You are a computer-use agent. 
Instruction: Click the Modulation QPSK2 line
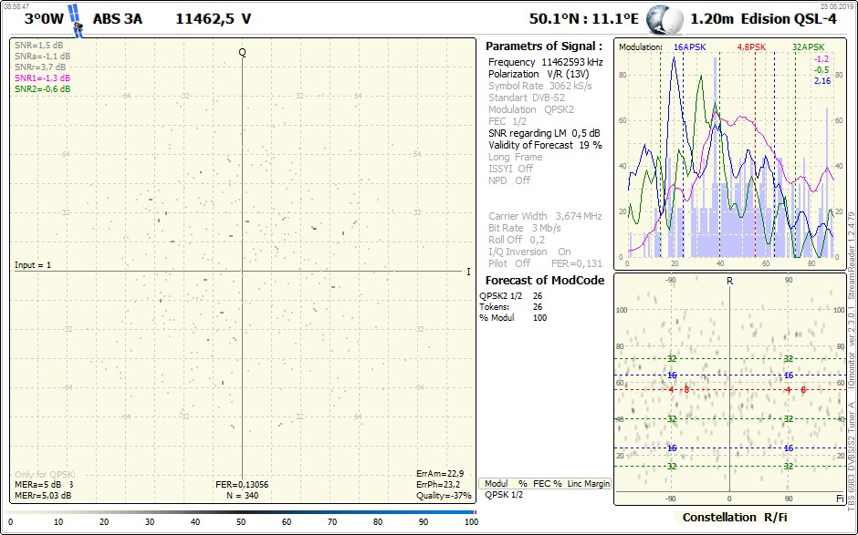[x=531, y=109]
